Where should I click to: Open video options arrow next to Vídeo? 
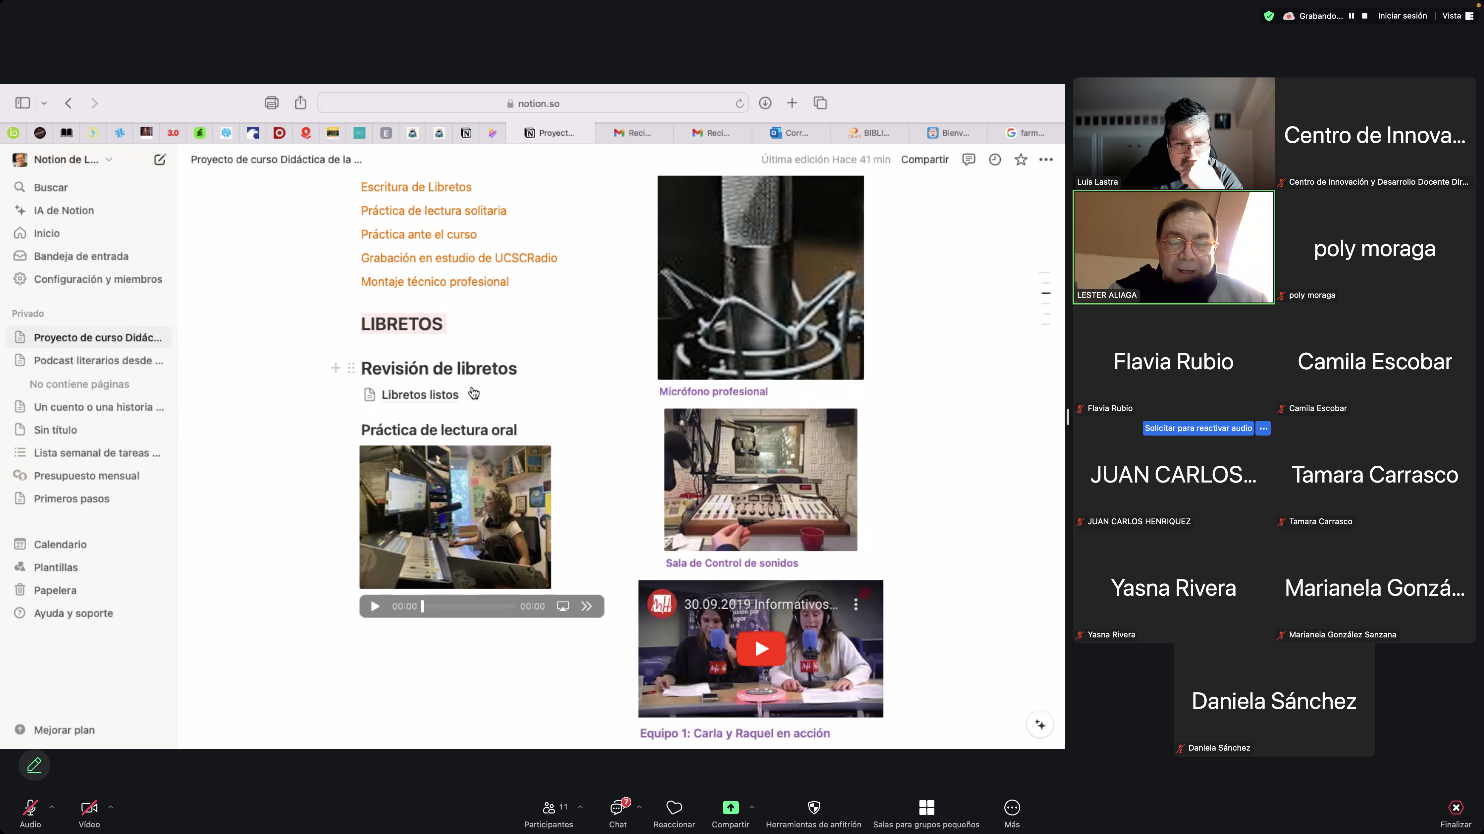pyautogui.click(x=111, y=807)
